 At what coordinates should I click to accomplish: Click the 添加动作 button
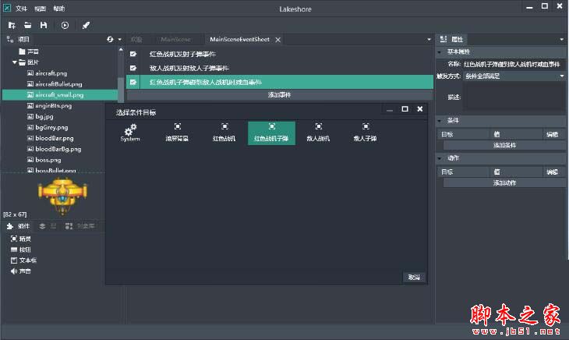click(x=504, y=183)
